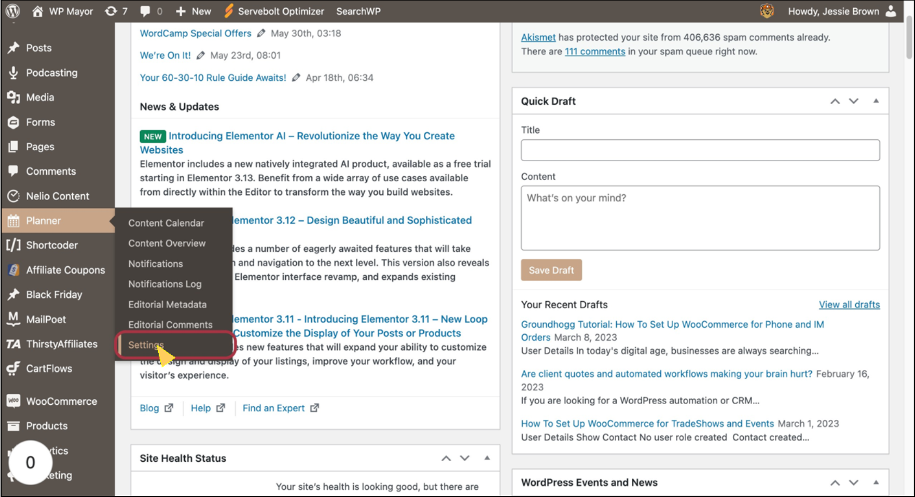The height and width of the screenshot is (497, 915).
Task: Click the Shortcoder brackets icon
Action: 14,245
